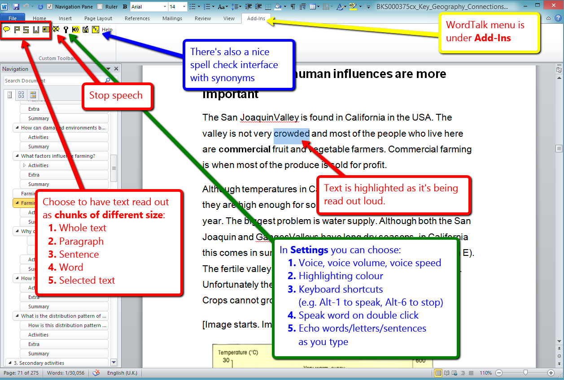The width and height of the screenshot is (564, 380).
Task: Click the increase indent icon
Action: tap(258, 7)
